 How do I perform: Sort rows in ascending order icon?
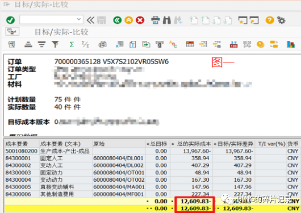click(x=28, y=44)
